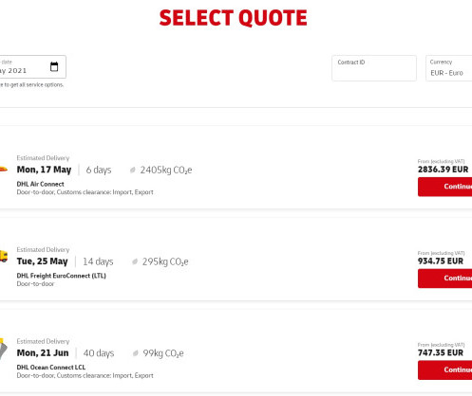Click the Mon, 17 May delivery date
472x396 pixels.
coord(44,170)
